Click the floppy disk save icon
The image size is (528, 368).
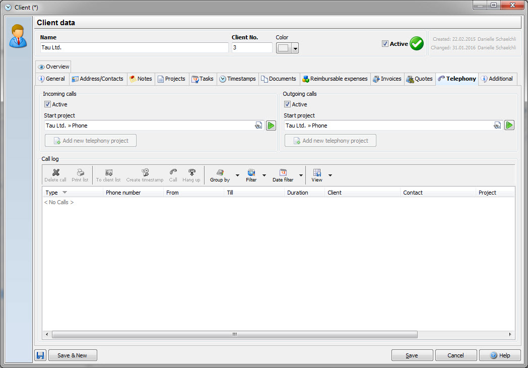point(40,355)
